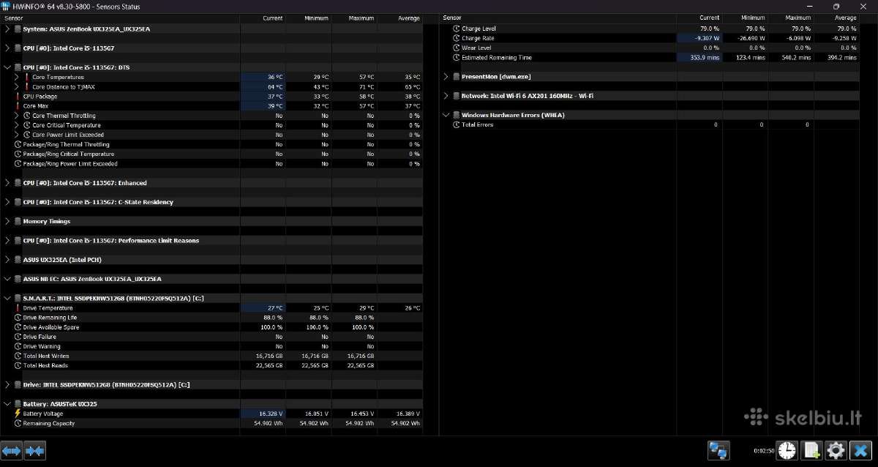Expand the ASUS UX325EA (Intel PCH) group
This screenshot has height=467, width=878.
7,259
